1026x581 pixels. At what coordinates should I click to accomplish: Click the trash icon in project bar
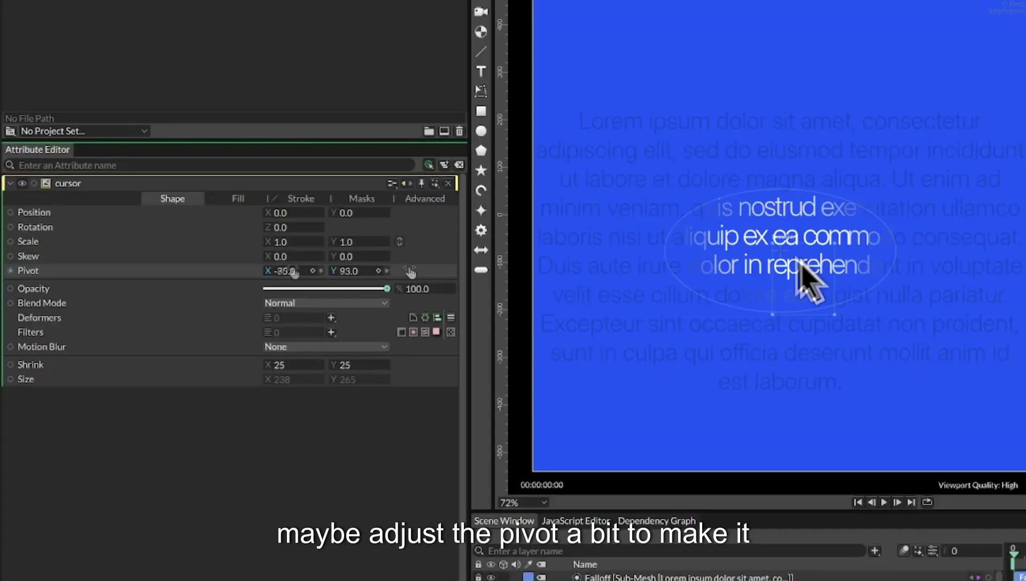click(459, 131)
